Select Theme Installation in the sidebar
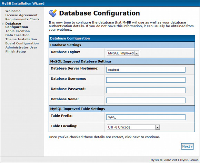Viewport: 200px width, 163px height. pos(21,39)
